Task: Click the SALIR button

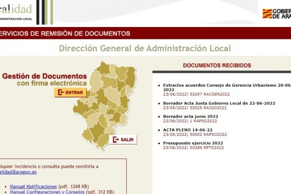Action: [x=123, y=139]
